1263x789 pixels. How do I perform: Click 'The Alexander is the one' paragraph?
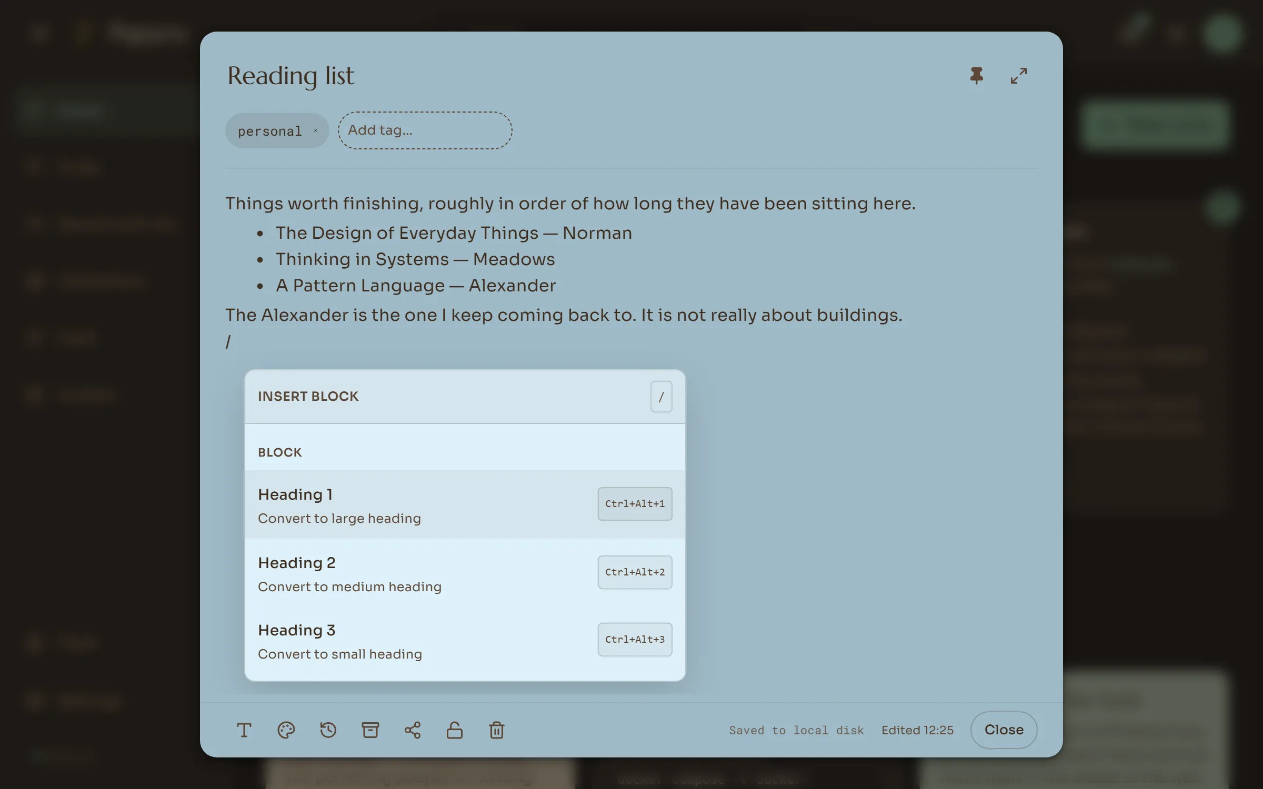tap(564, 315)
